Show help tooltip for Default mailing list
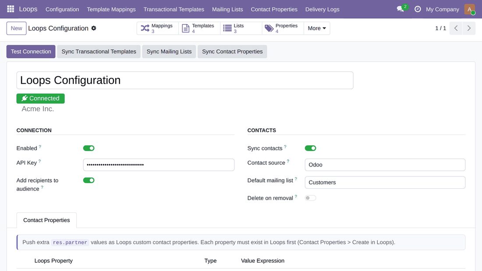Screen dimensions: 482x271 (x=296, y=179)
